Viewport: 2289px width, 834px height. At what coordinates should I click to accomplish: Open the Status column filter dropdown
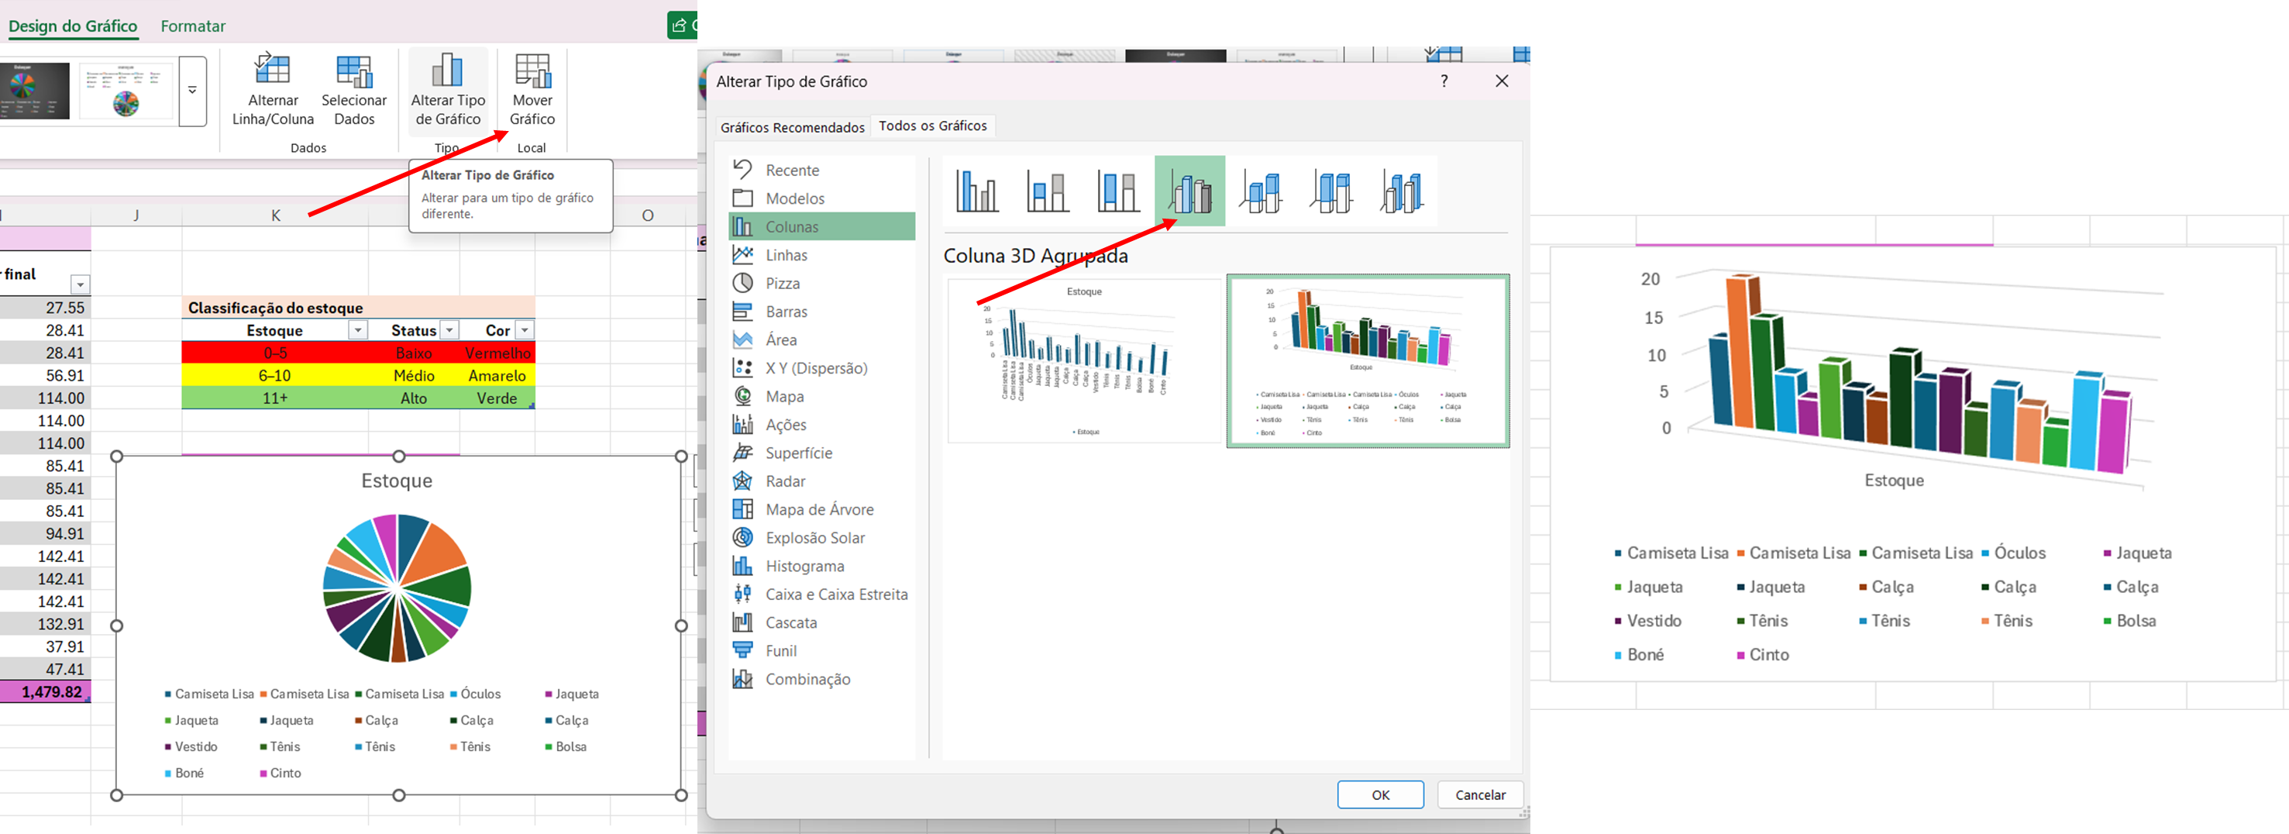pyautogui.click(x=449, y=331)
